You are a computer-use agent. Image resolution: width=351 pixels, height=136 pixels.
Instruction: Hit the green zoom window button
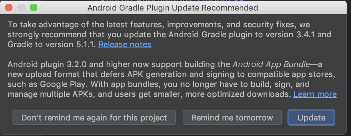[x=33, y=7]
